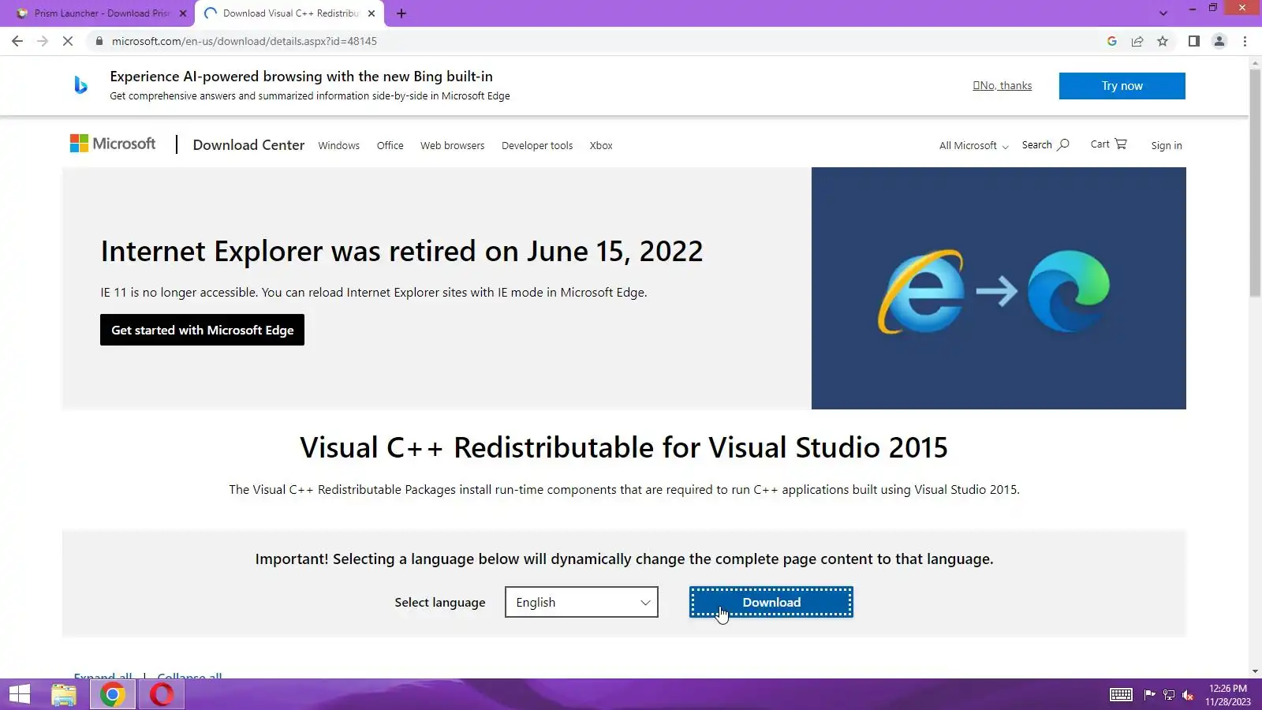The height and width of the screenshot is (710, 1262).
Task: Click the "Internet Explorer was retired" heading
Action: click(x=401, y=252)
